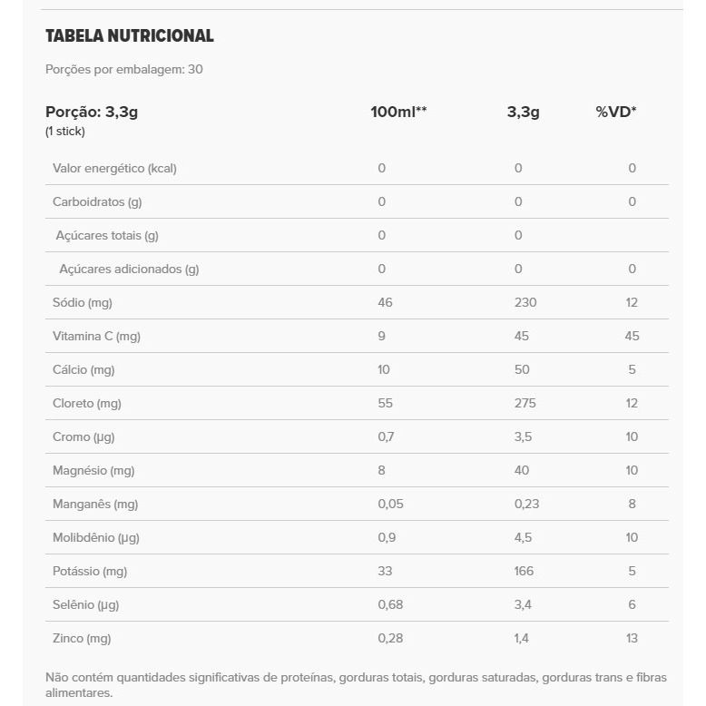Screen dimensions: 706x706
Task: Click the 'Porções por embalagem: 30' text
Action: coord(124,69)
